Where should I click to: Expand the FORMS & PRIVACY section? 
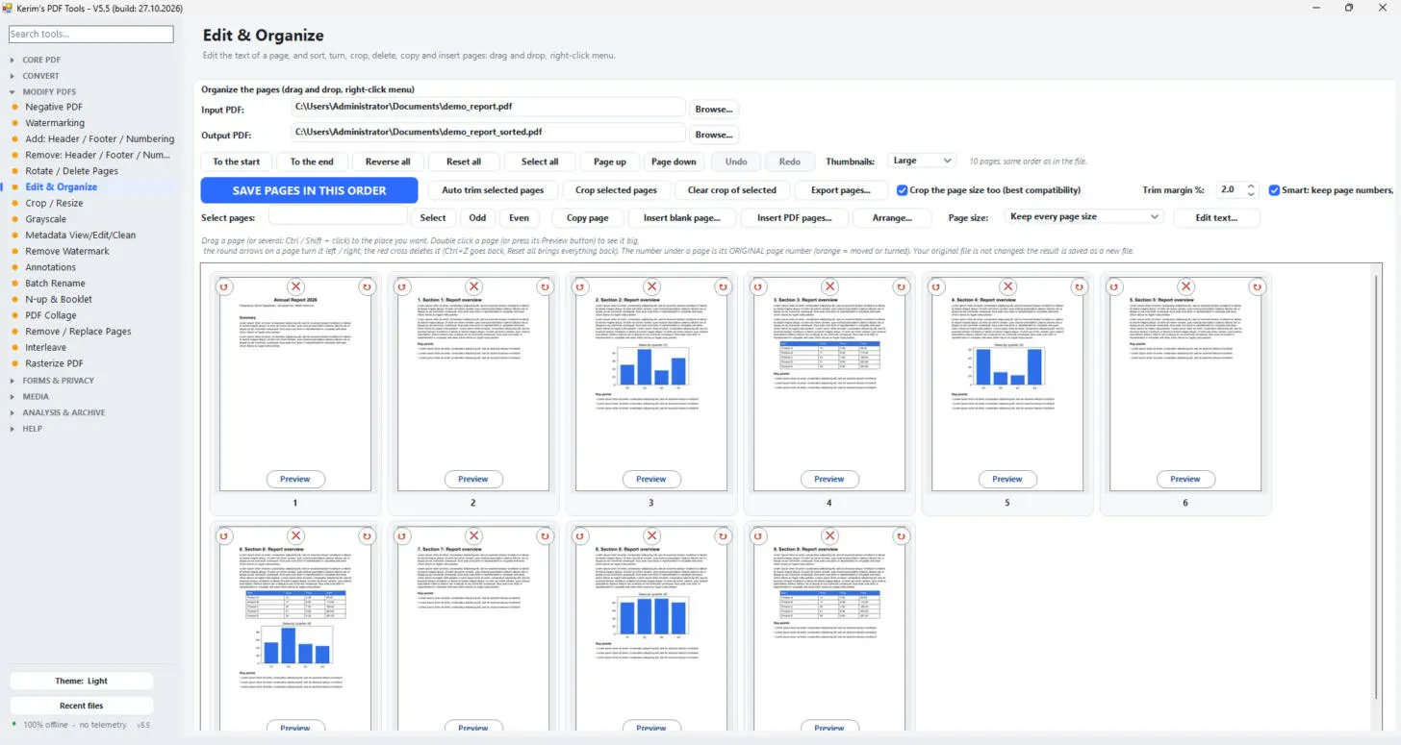tap(58, 381)
